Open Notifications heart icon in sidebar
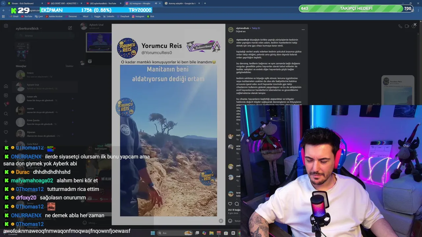The width and height of the screenshot is (422, 237). (x=6, y=132)
